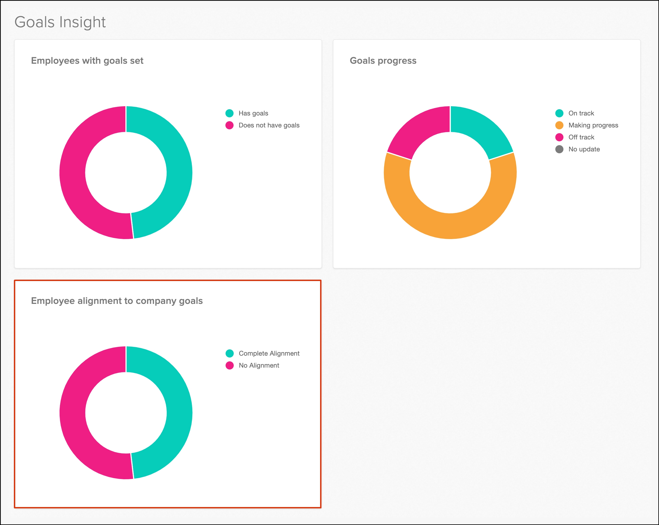The height and width of the screenshot is (525, 659).
Task: Click the Has goals legend label
Action: point(253,113)
